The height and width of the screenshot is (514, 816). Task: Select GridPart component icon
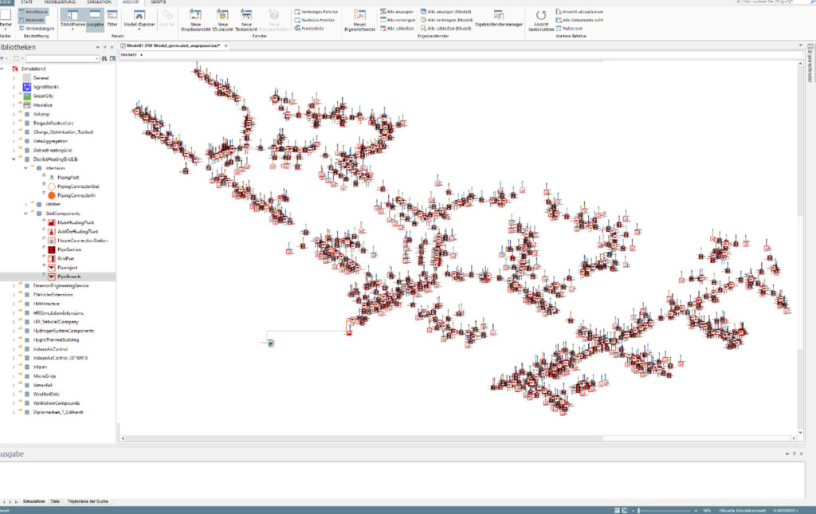point(52,258)
